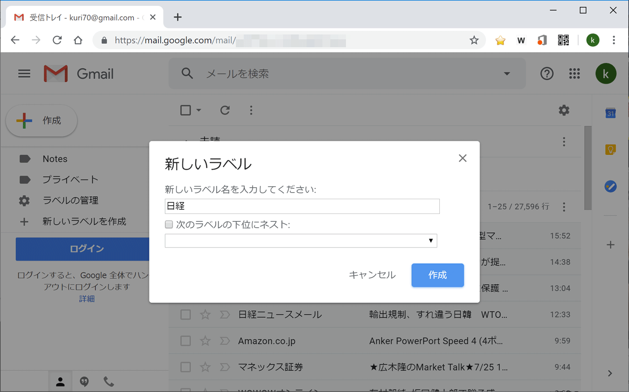Close the 新しいラベル dialog with X

pos(462,158)
